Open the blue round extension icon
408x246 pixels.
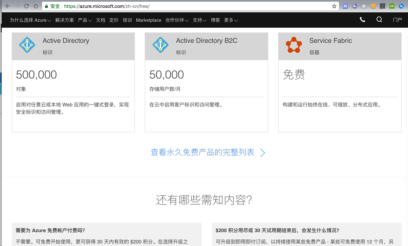401,6
